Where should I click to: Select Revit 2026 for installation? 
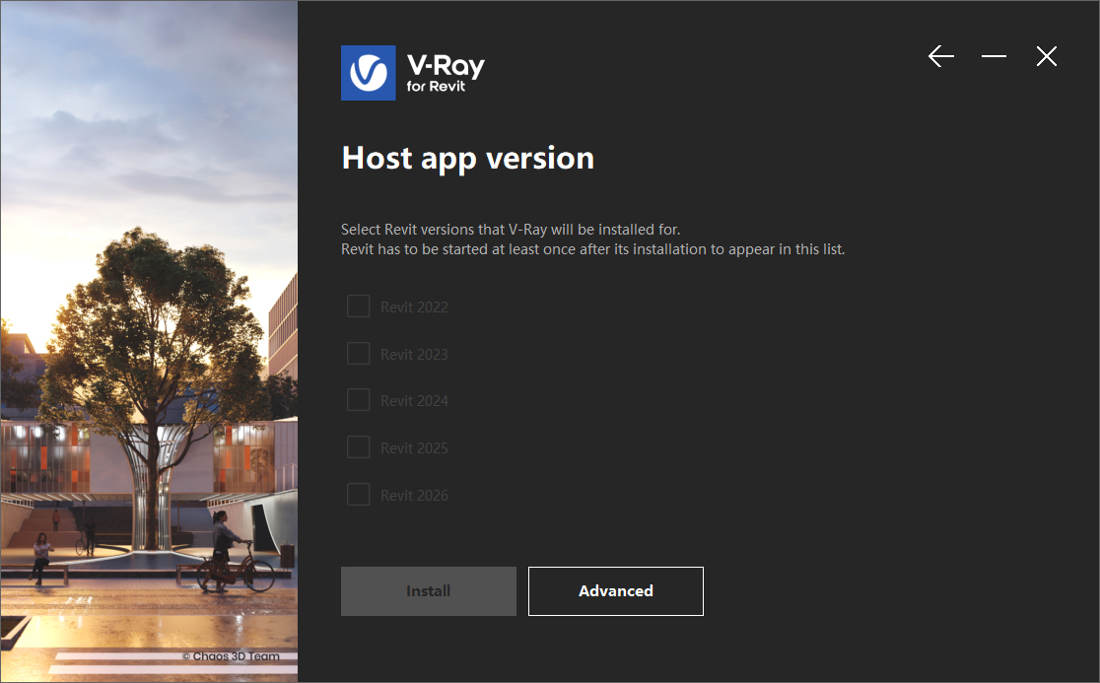(358, 494)
